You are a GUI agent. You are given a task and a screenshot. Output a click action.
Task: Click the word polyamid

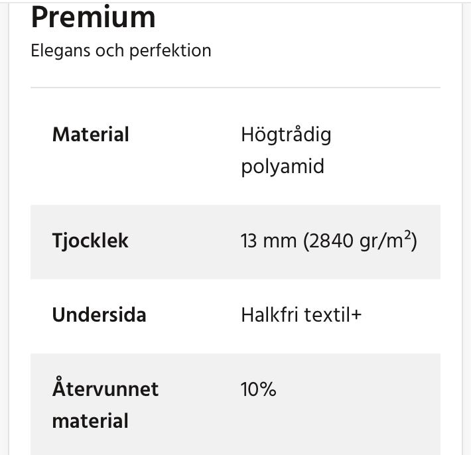pyautogui.click(x=283, y=166)
